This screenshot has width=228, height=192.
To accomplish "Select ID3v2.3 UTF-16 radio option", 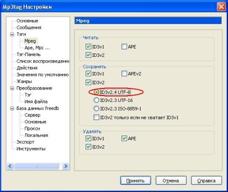I will (x=96, y=100).
